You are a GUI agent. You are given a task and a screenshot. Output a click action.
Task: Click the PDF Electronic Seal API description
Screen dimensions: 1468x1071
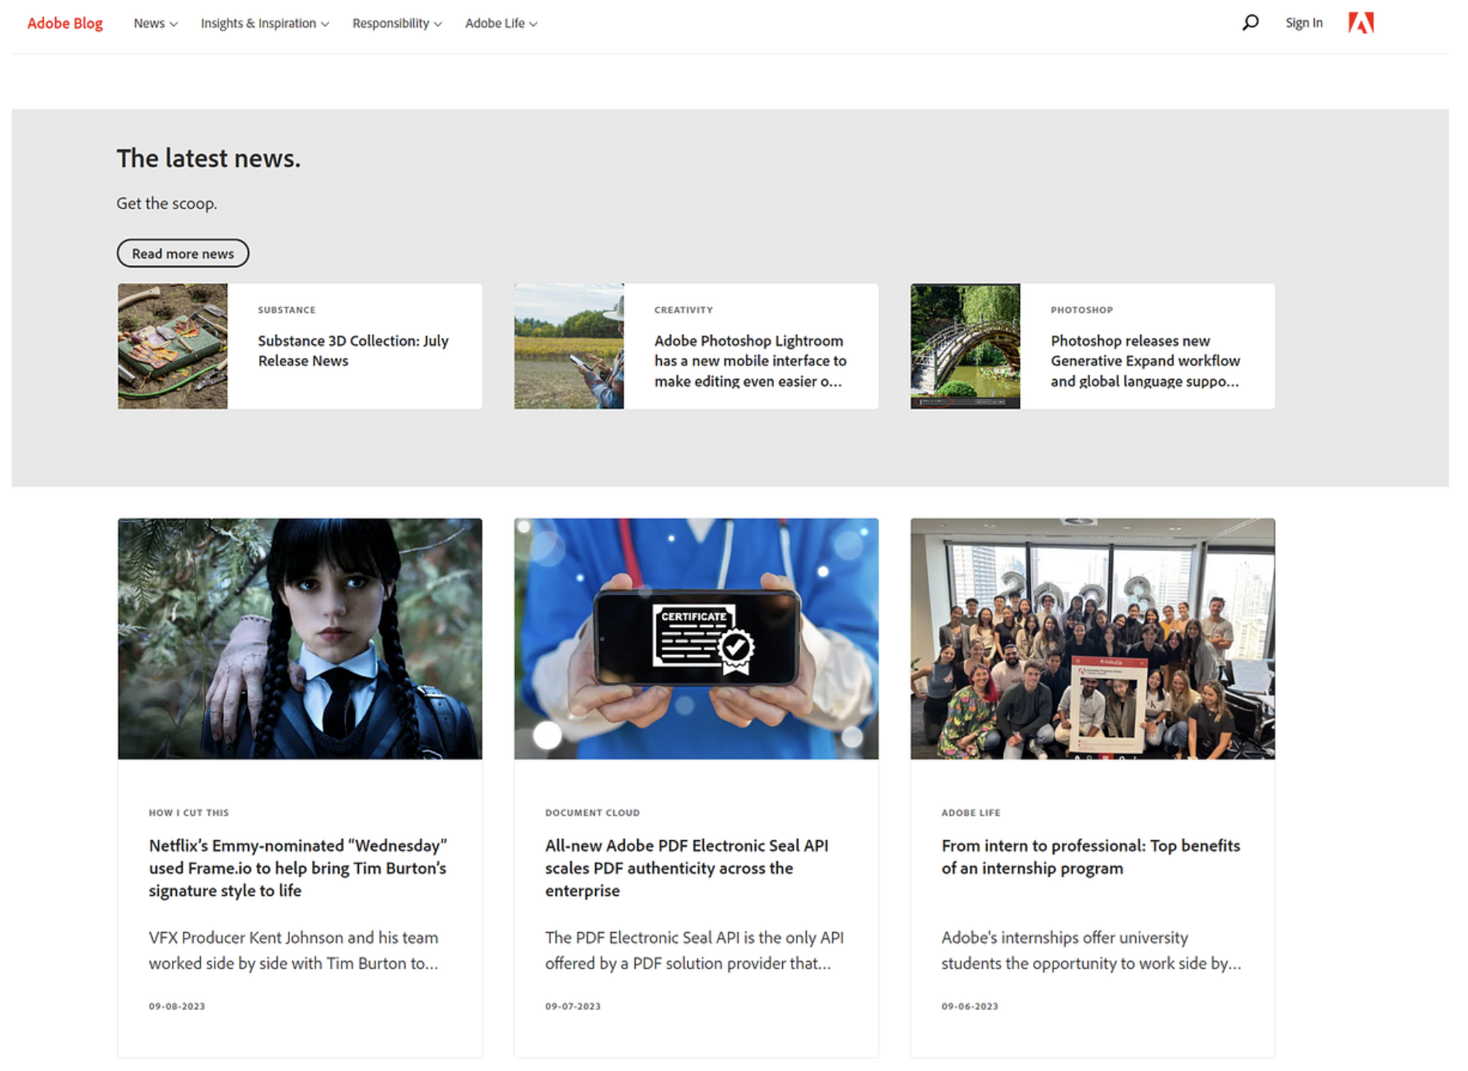pyautogui.click(x=694, y=950)
